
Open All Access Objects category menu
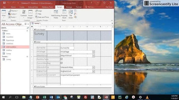point(25,24)
